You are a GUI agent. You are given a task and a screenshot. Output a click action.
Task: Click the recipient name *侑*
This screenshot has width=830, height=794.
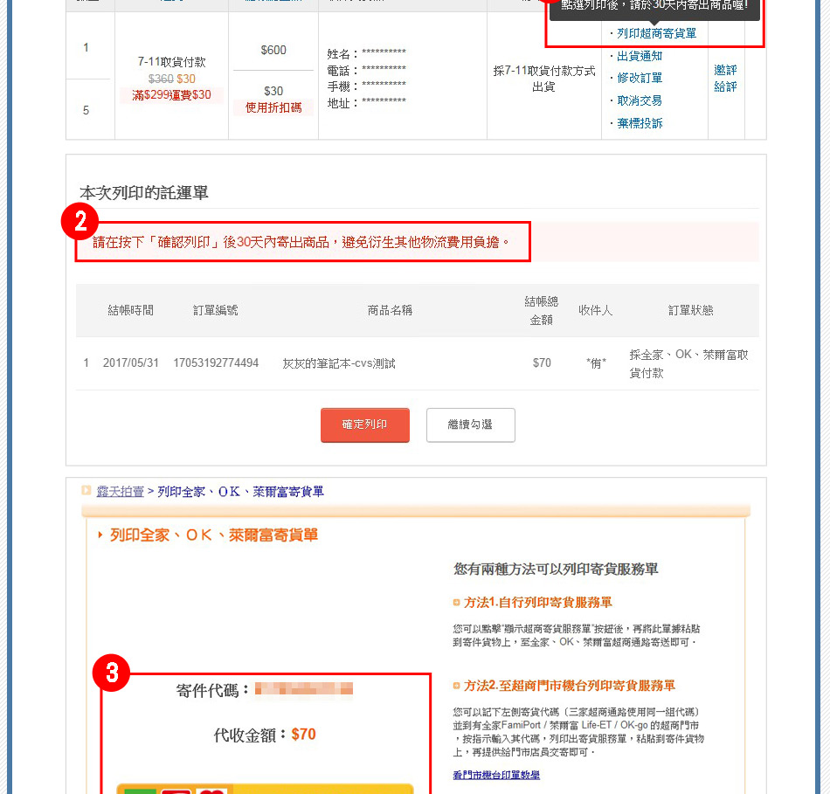pos(596,363)
